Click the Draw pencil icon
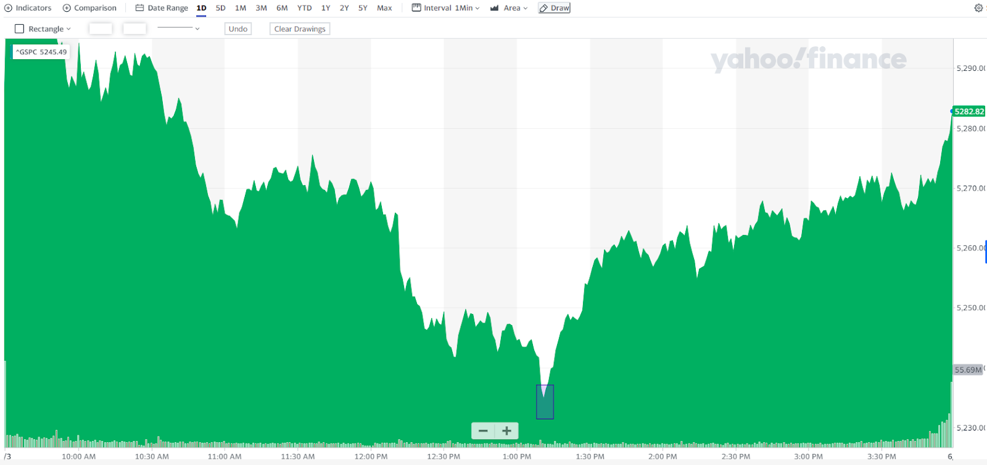 tap(543, 8)
